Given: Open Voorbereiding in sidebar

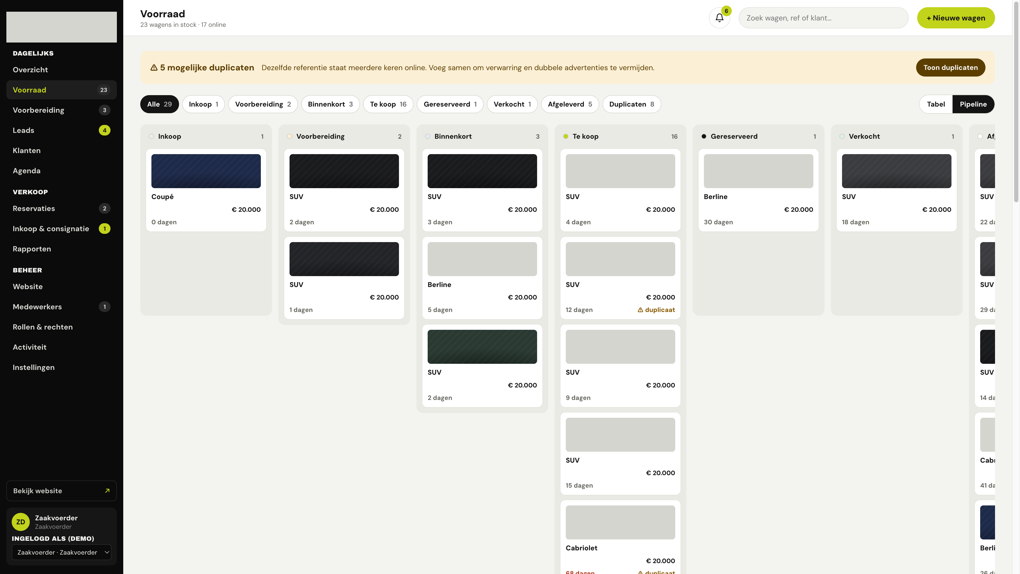Looking at the screenshot, I should (61, 110).
